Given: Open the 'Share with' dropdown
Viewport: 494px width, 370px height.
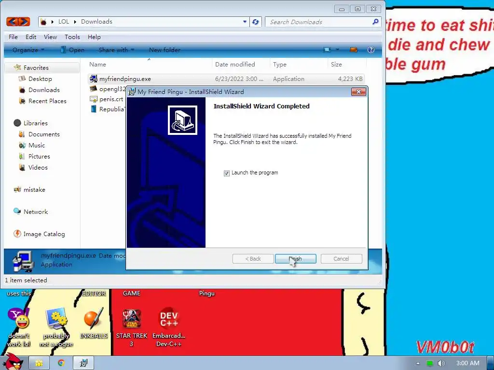Looking at the screenshot, I should [116, 50].
